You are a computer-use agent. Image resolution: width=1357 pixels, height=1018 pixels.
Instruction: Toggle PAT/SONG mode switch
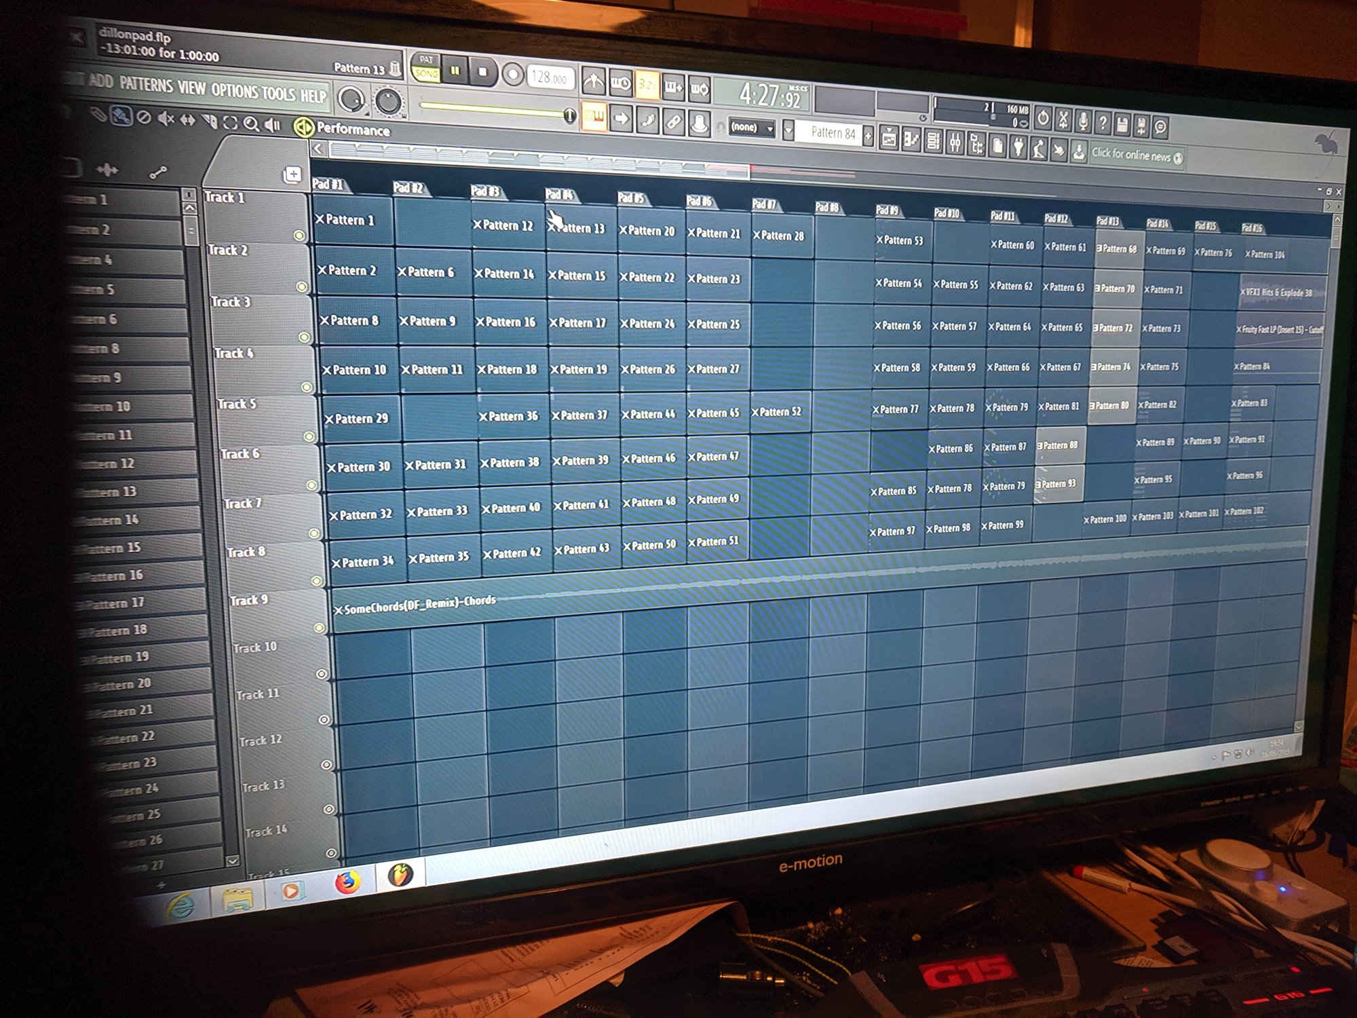click(426, 67)
